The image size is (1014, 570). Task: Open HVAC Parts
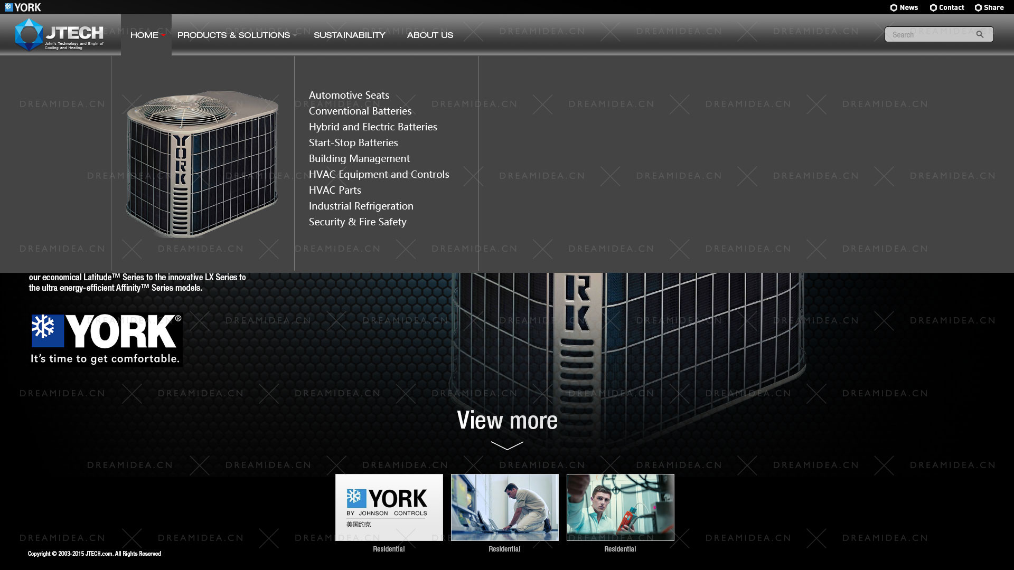[x=335, y=190]
